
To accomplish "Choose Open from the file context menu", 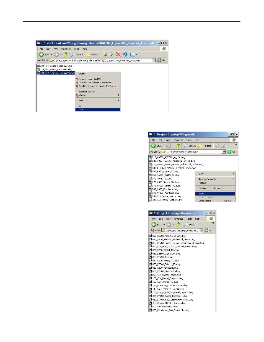I will (x=98, y=74).
